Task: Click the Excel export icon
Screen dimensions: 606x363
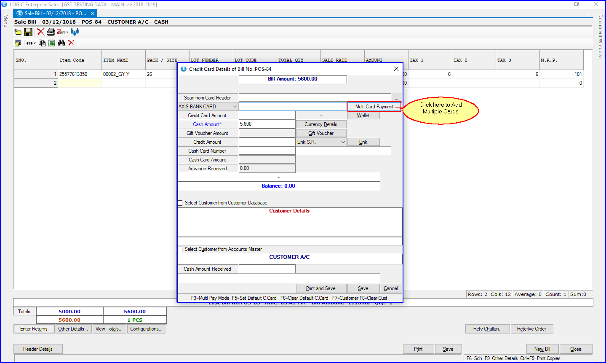Action: 52,43
